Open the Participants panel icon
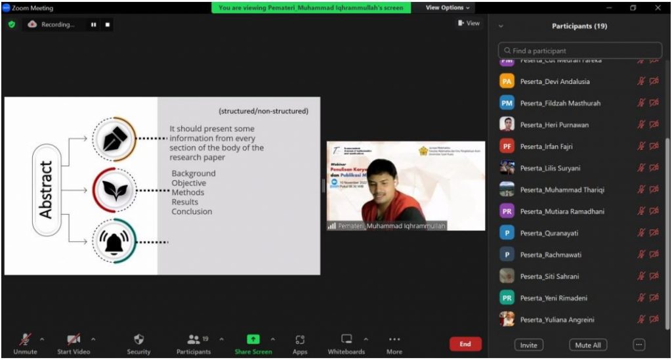This screenshot has height=360, width=672. click(x=194, y=340)
